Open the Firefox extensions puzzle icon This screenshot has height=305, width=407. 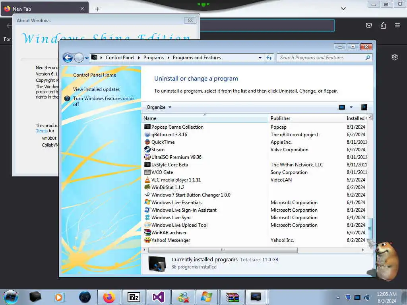[x=383, y=25]
